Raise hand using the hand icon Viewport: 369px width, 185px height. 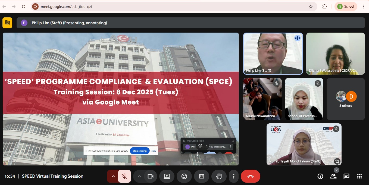(x=219, y=176)
